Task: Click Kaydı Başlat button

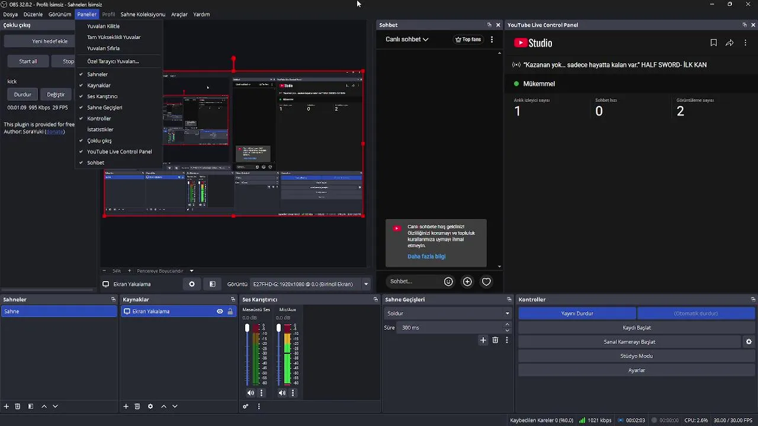Action: pos(637,328)
